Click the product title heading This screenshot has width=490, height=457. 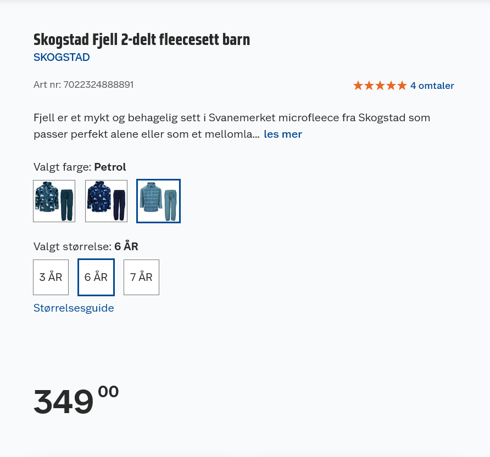pos(142,40)
